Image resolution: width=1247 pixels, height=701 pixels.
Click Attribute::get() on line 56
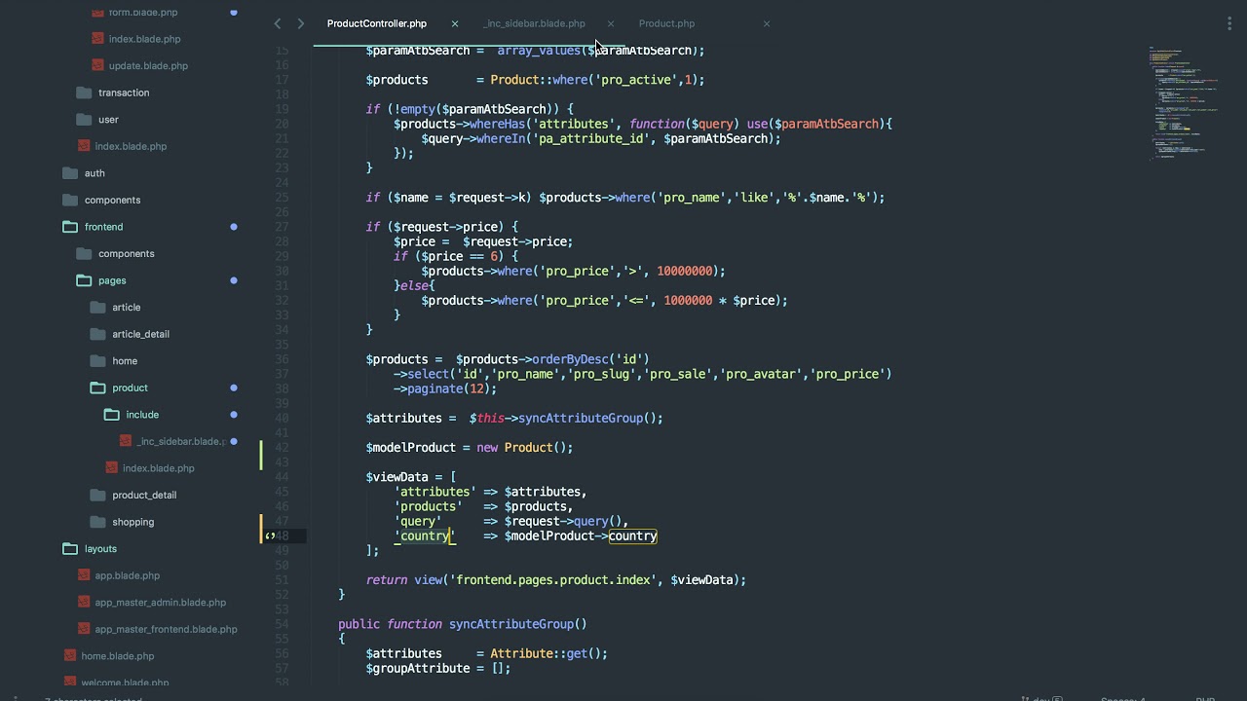coord(546,654)
